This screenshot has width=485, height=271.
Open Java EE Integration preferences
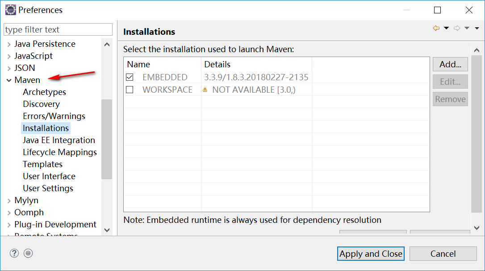click(59, 140)
